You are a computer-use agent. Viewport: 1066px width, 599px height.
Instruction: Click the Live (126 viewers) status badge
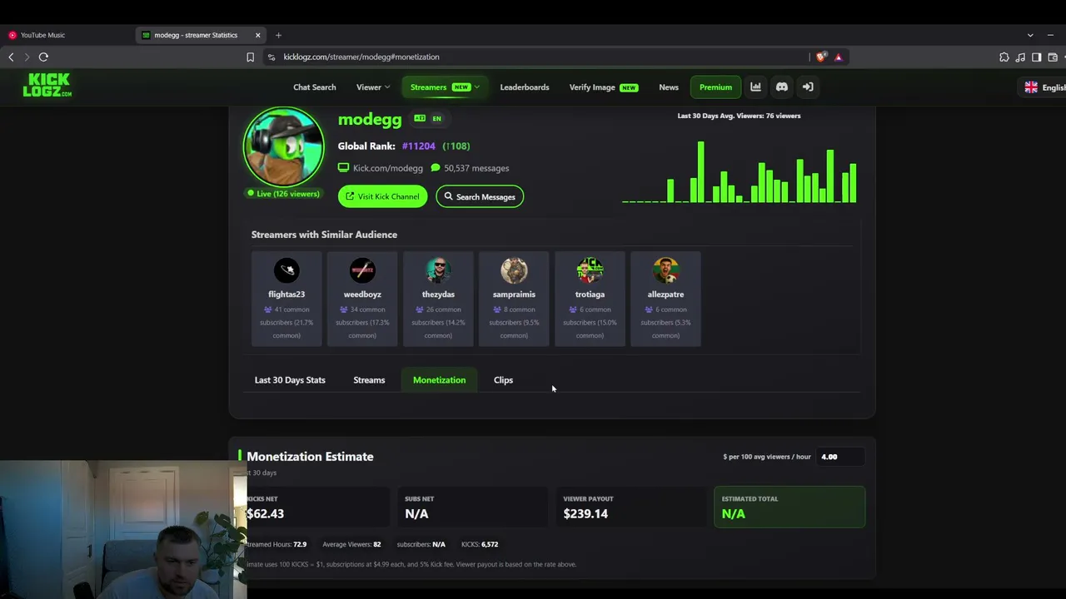point(283,194)
